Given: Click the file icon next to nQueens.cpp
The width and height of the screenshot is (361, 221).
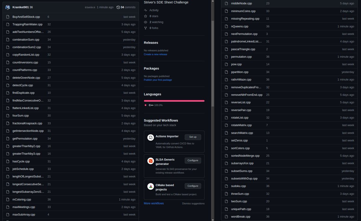Looking at the screenshot, I should pos(227,26).
